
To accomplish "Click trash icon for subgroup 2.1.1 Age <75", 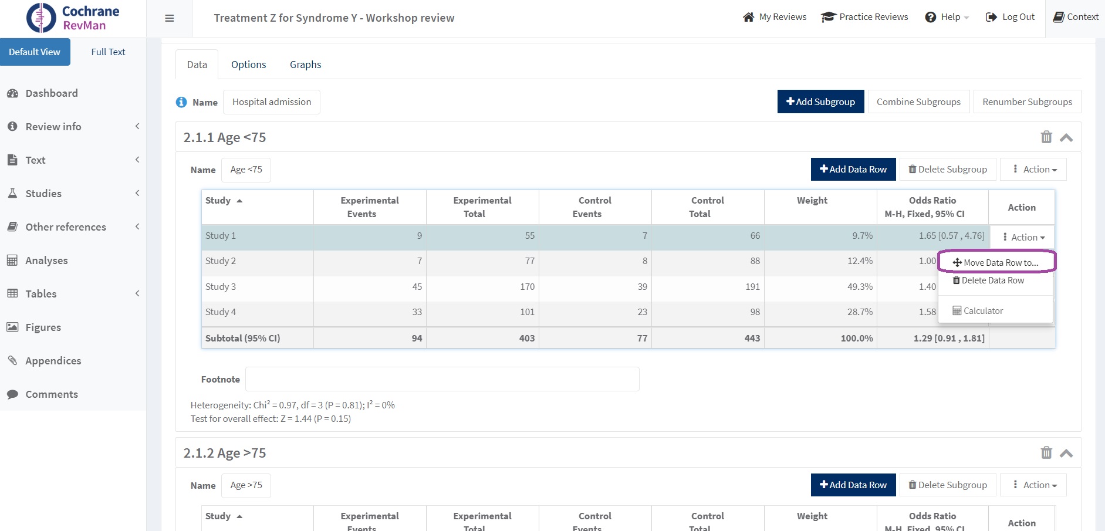I will tap(1046, 137).
